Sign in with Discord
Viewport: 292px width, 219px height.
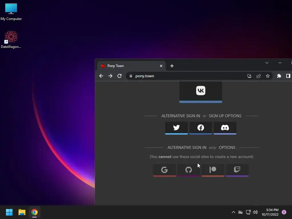pyautogui.click(x=225, y=128)
